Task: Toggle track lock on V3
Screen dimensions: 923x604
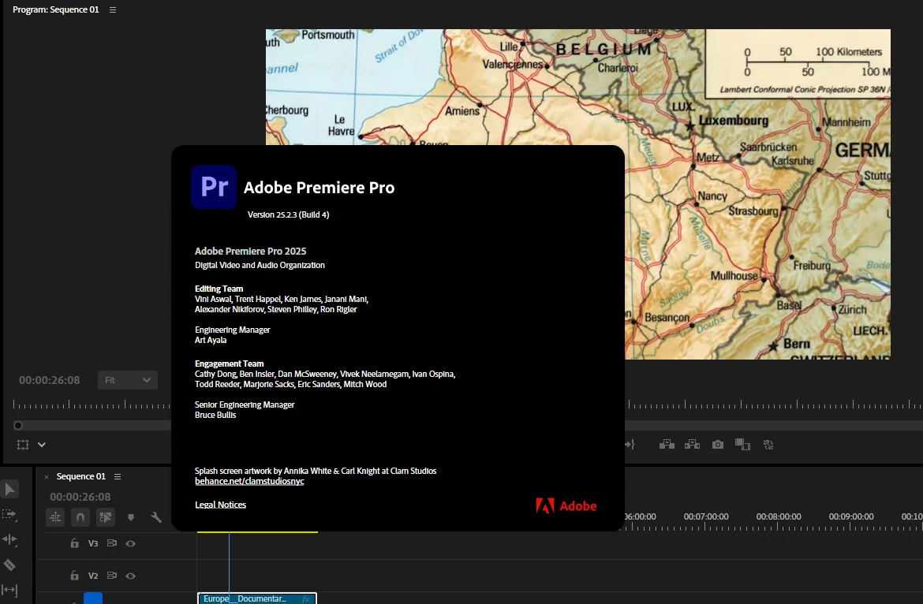Action: 75,543
